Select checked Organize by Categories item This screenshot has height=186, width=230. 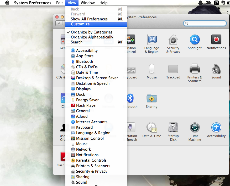pyautogui.click(x=96, y=32)
